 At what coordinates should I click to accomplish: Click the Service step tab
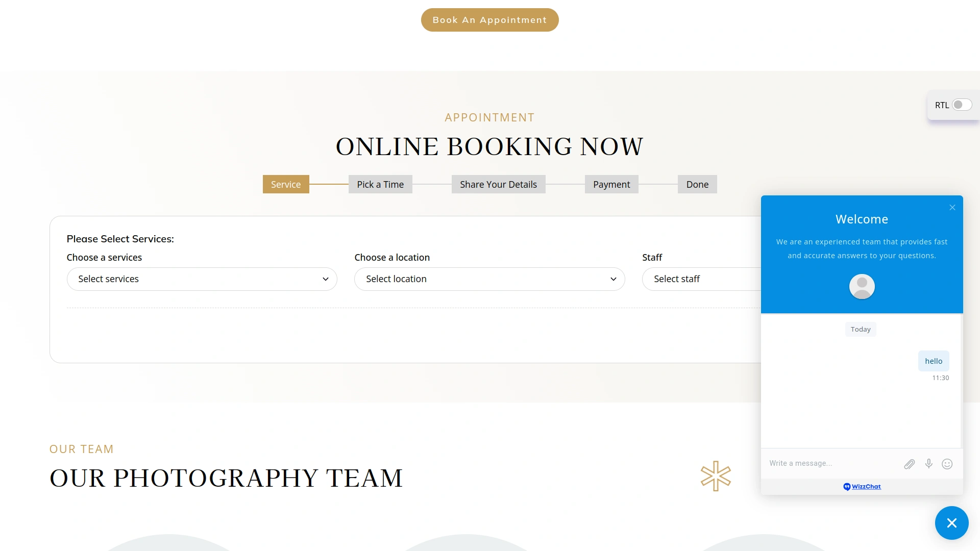click(x=286, y=184)
